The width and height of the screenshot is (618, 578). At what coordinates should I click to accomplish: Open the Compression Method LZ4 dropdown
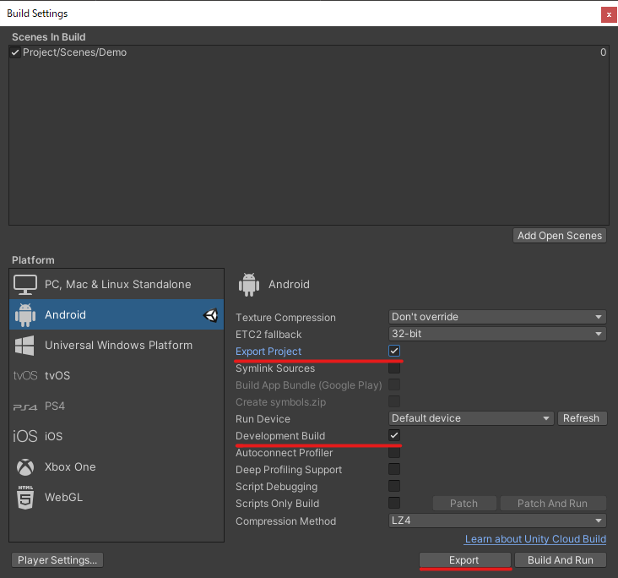coord(497,521)
